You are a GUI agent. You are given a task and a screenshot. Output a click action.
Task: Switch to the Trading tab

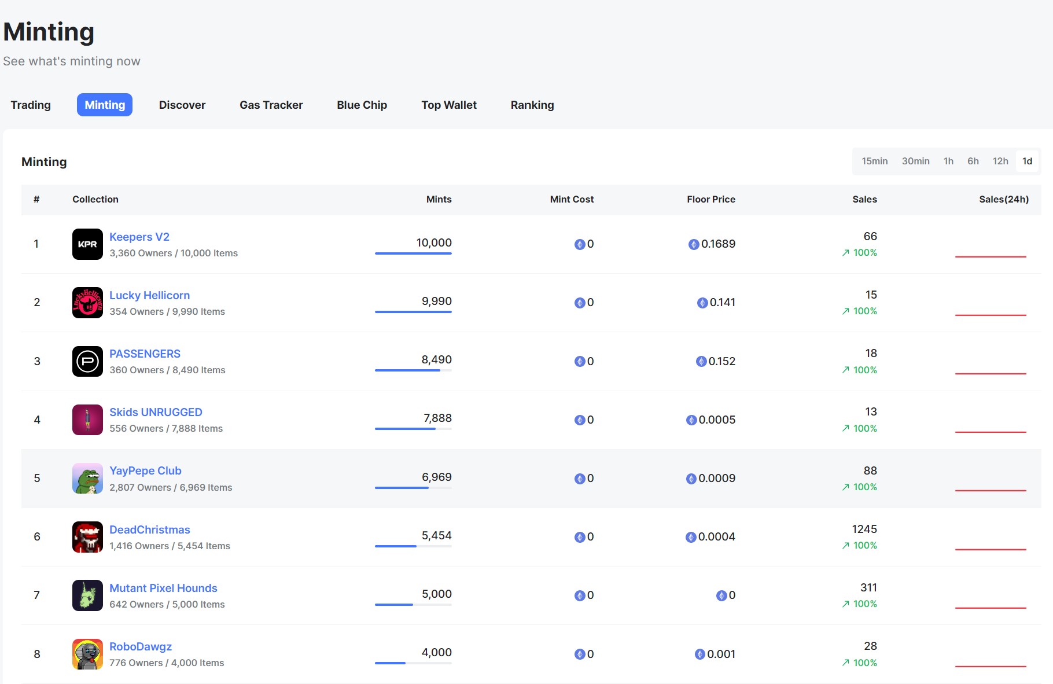click(x=31, y=105)
